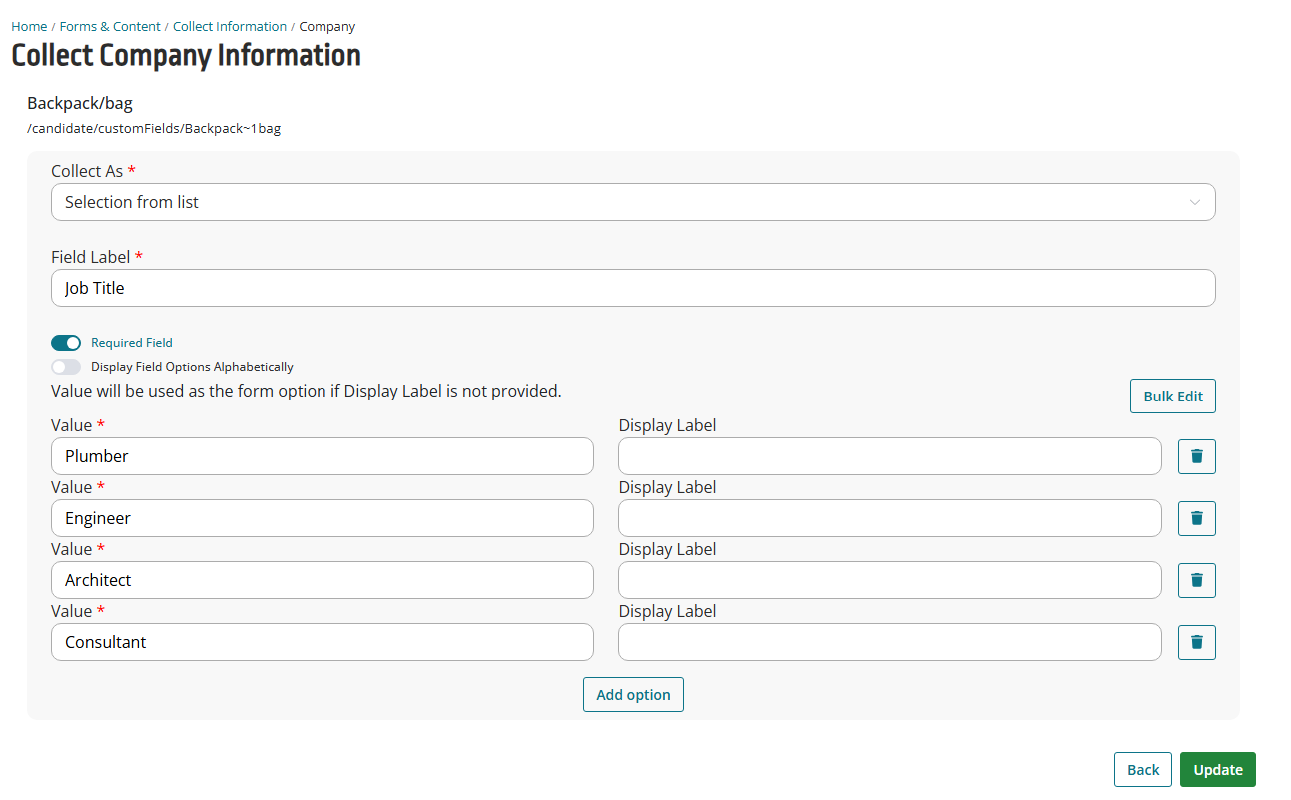Go to Home breadcrumb
The height and width of the screenshot is (800, 1291).
pyautogui.click(x=29, y=27)
